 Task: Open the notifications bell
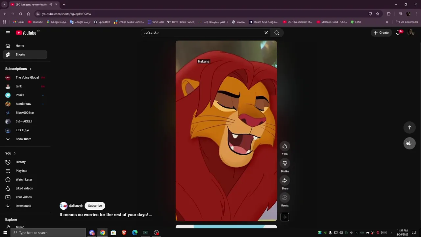tap(398, 33)
